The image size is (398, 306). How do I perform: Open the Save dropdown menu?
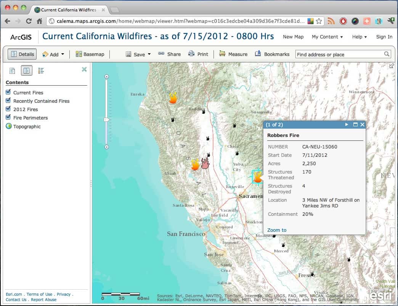[139, 54]
